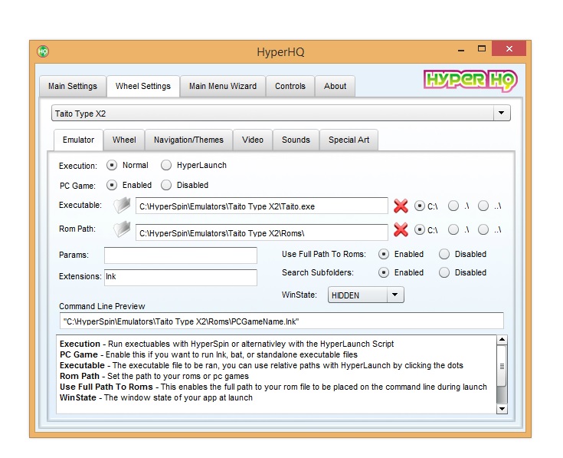Click the Command Line Preview field
The width and height of the screenshot is (563, 458).
pyautogui.click(x=282, y=321)
